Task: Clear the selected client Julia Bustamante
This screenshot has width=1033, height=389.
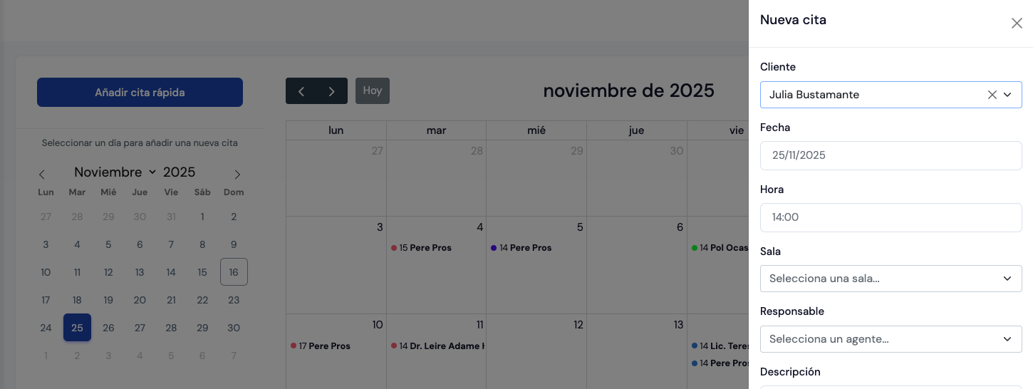Action: [992, 95]
